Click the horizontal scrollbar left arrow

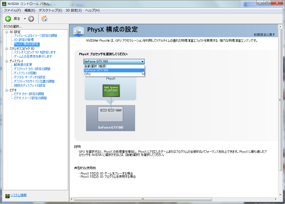tap(71, 199)
